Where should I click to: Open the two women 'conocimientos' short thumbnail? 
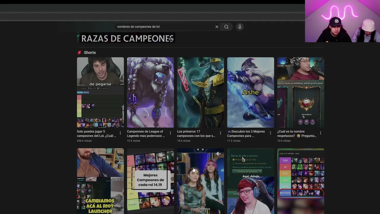(x=201, y=181)
